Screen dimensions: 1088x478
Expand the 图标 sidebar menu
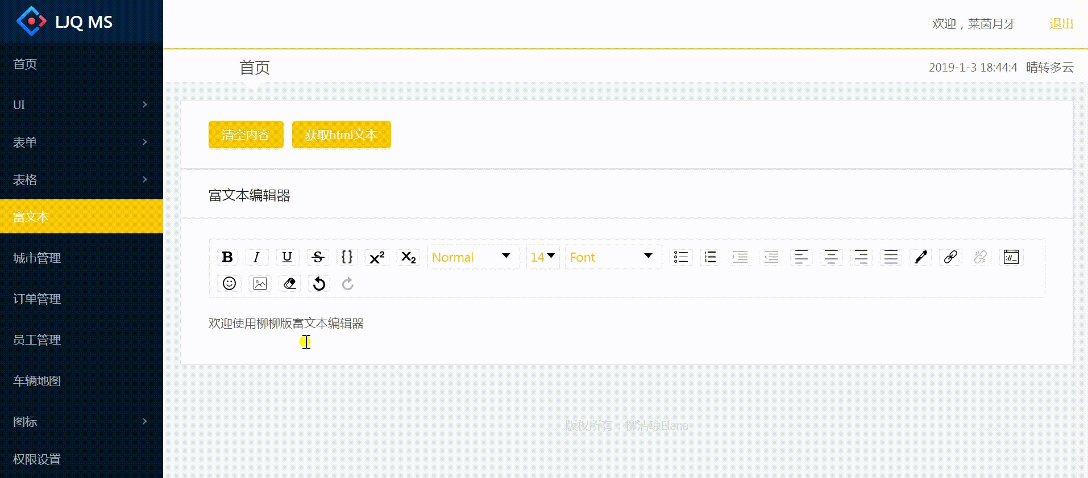point(81,421)
